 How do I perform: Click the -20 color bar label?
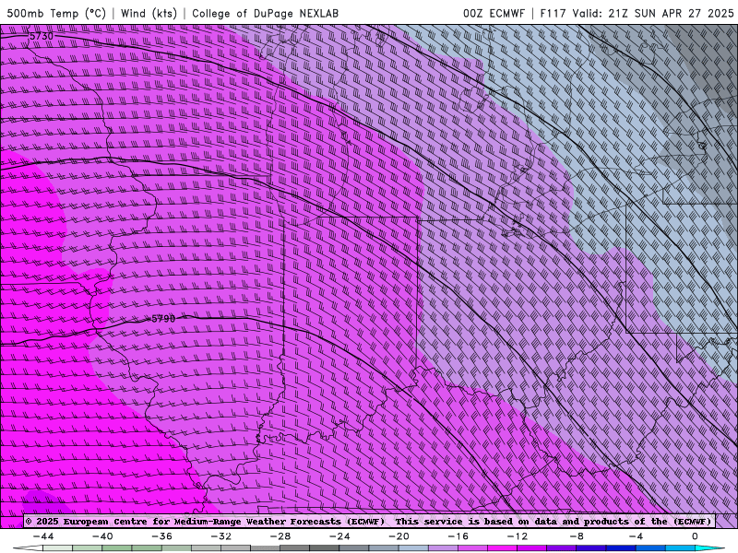(x=399, y=536)
